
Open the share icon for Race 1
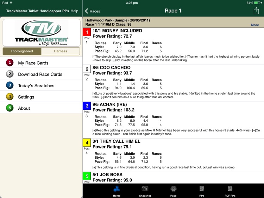[x=256, y=11]
